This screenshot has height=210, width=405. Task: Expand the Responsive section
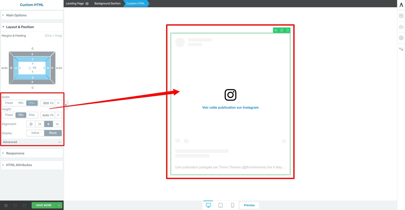pyautogui.click(x=32, y=153)
